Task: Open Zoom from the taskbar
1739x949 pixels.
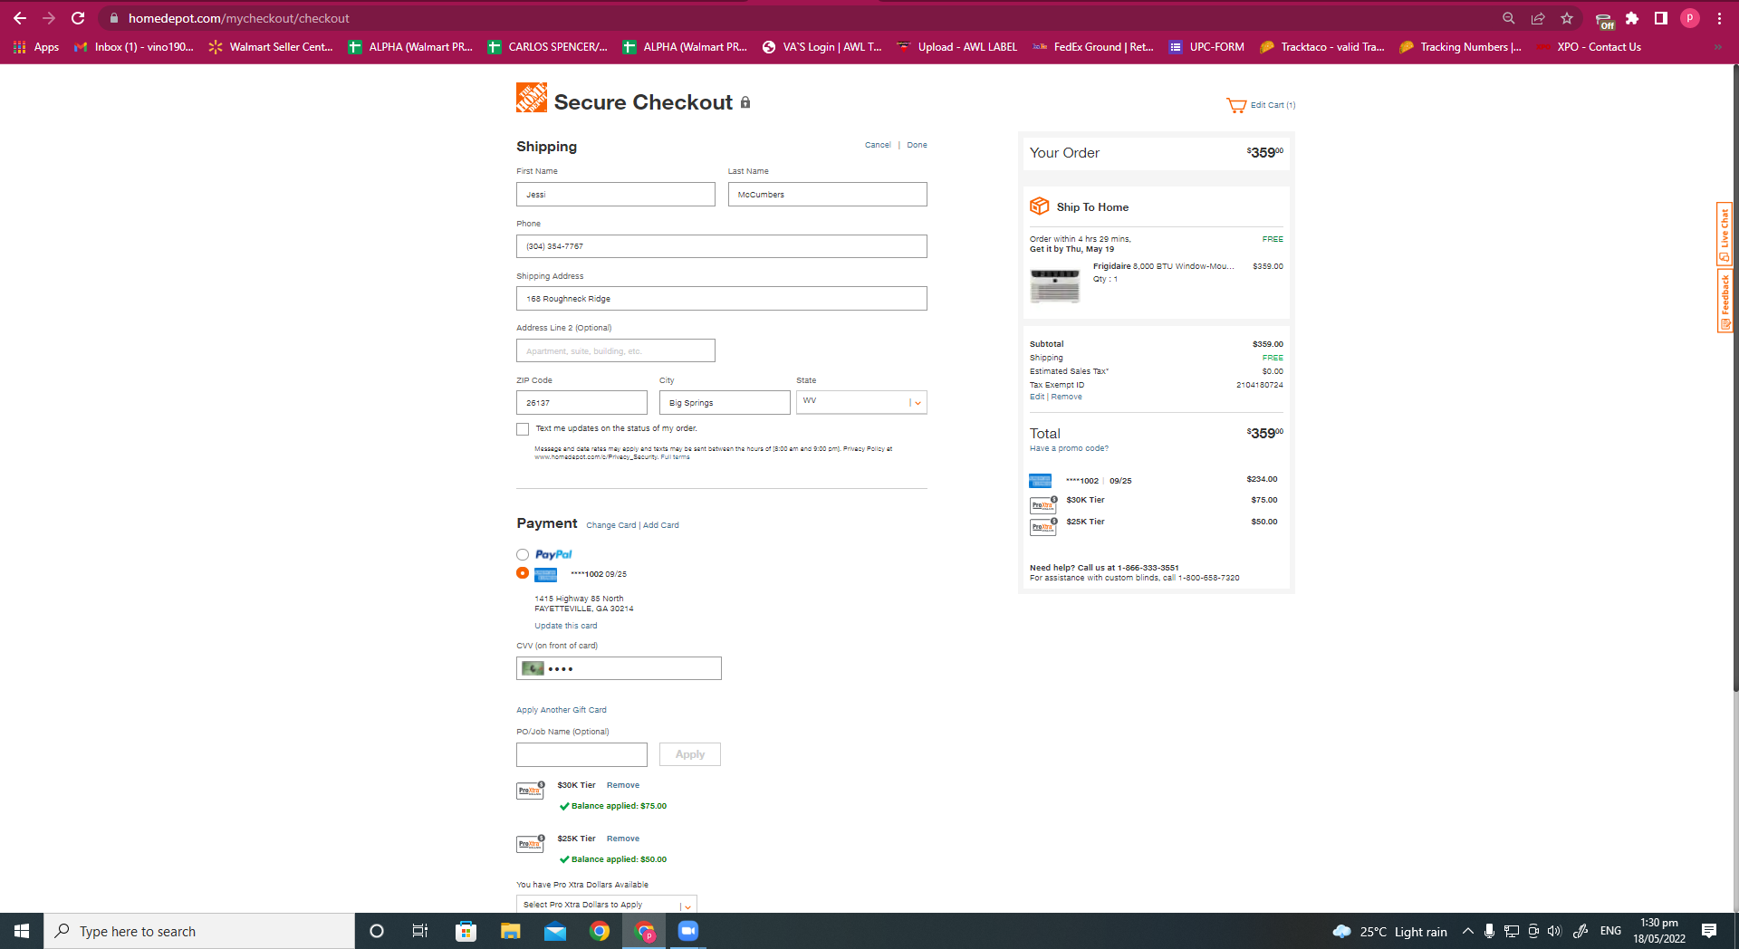Action: click(x=688, y=931)
